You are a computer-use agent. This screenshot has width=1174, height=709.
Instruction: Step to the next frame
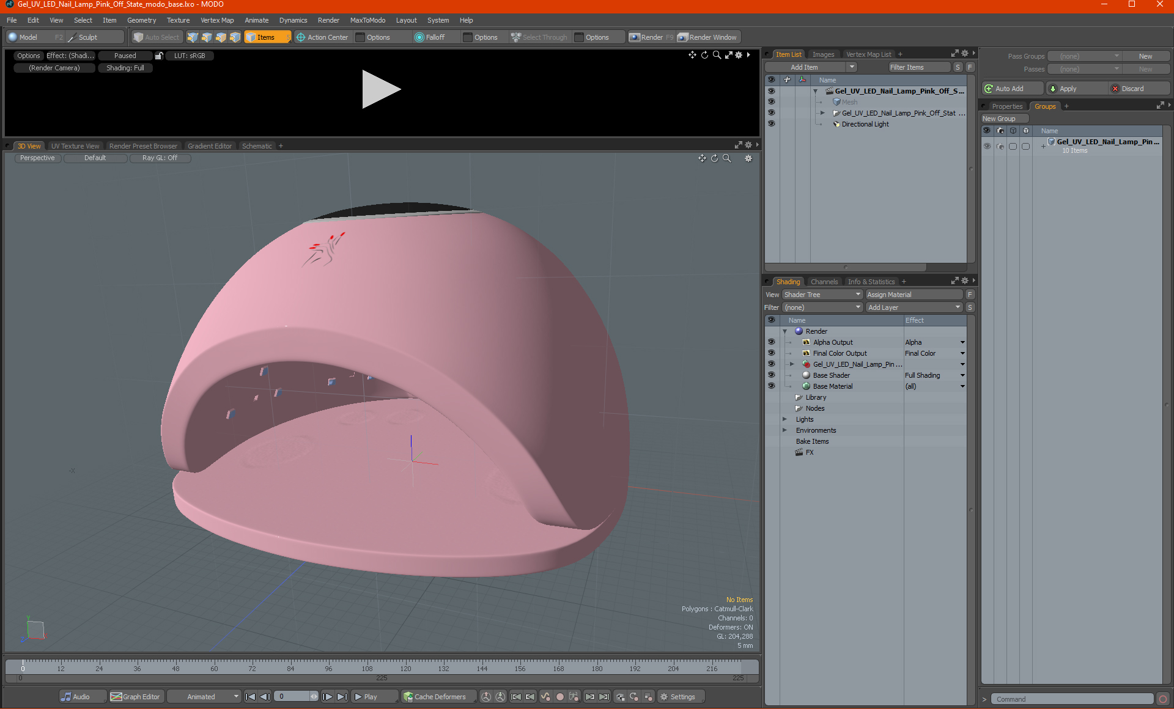point(328,697)
